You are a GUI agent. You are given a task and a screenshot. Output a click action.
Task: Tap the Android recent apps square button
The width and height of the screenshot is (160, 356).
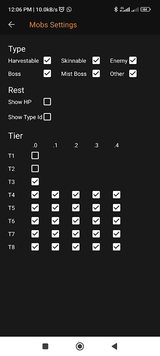(x=45, y=346)
